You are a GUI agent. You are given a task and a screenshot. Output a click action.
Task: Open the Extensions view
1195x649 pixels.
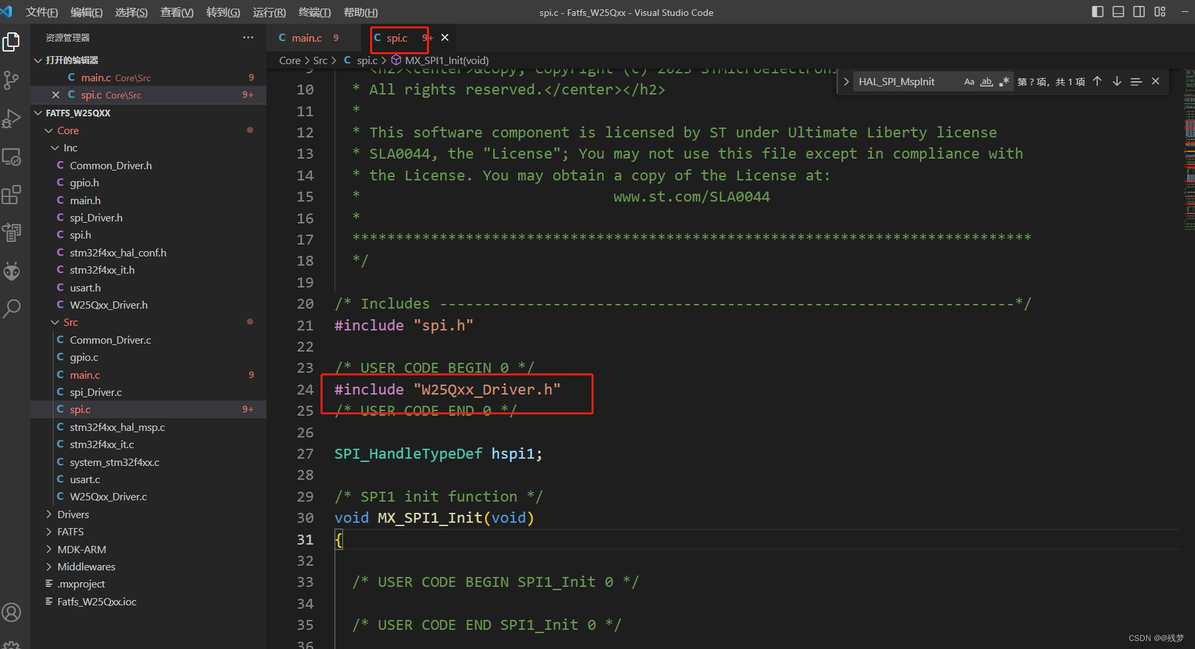(11, 195)
